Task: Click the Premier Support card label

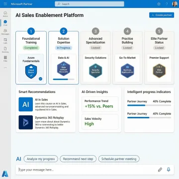Action: pyautogui.click(x=159, y=58)
